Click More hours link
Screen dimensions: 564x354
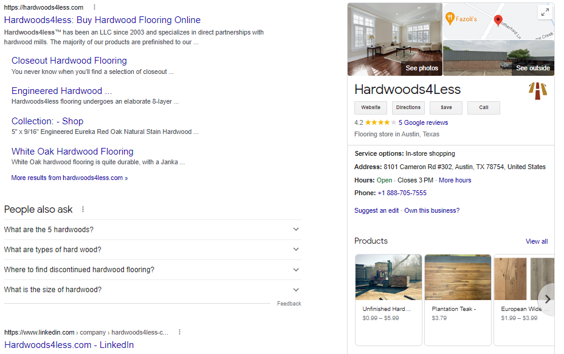(x=455, y=181)
